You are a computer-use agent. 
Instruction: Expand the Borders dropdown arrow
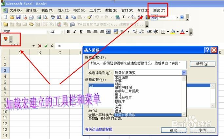click(x=168, y=32)
